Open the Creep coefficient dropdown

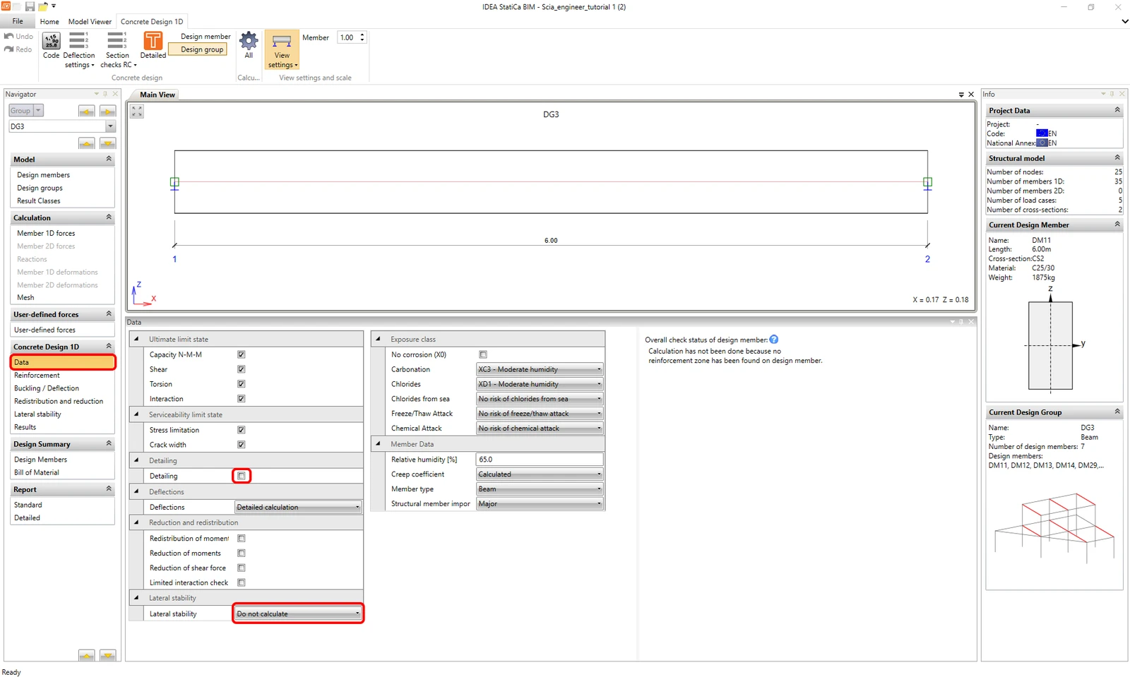tap(540, 474)
